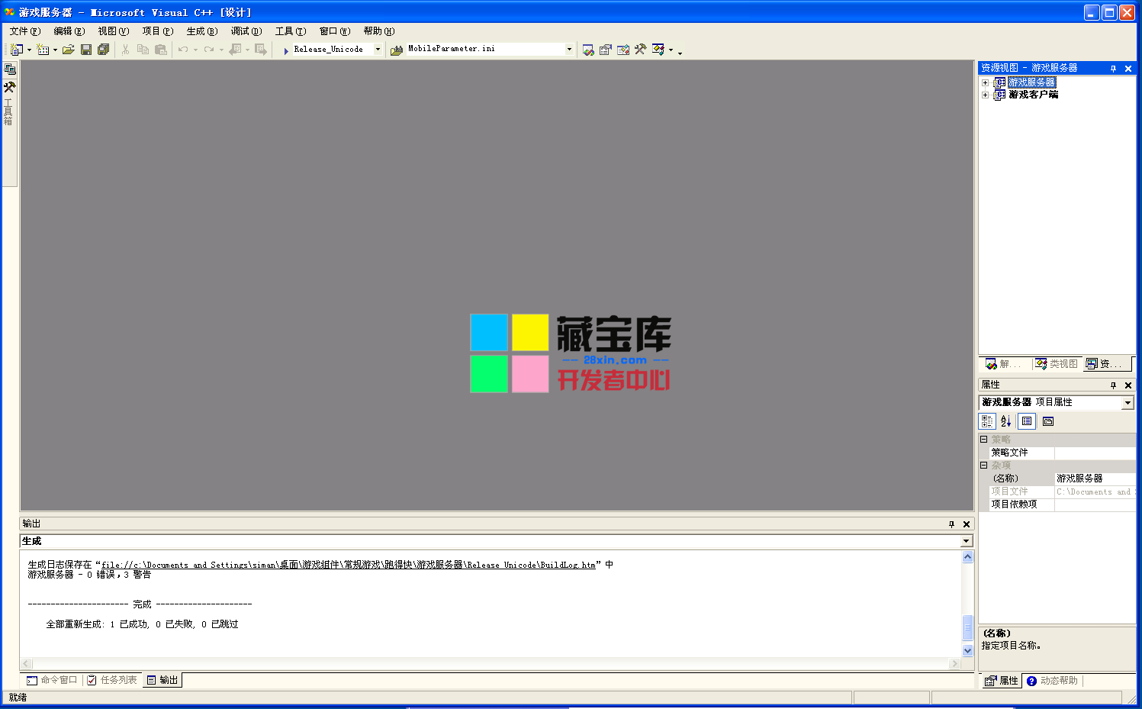The height and width of the screenshot is (709, 1142).
Task: Expand the 游戏客户端 tree node
Action: [x=985, y=95]
